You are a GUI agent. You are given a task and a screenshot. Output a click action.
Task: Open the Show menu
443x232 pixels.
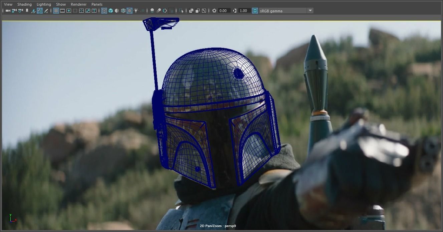point(61,4)
